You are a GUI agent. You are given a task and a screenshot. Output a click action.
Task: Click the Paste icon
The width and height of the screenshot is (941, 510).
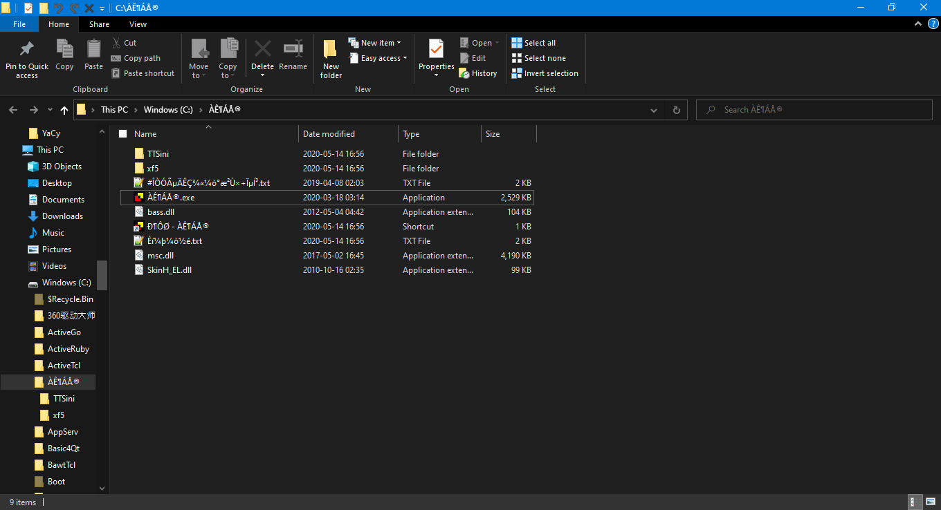point(93,55)
